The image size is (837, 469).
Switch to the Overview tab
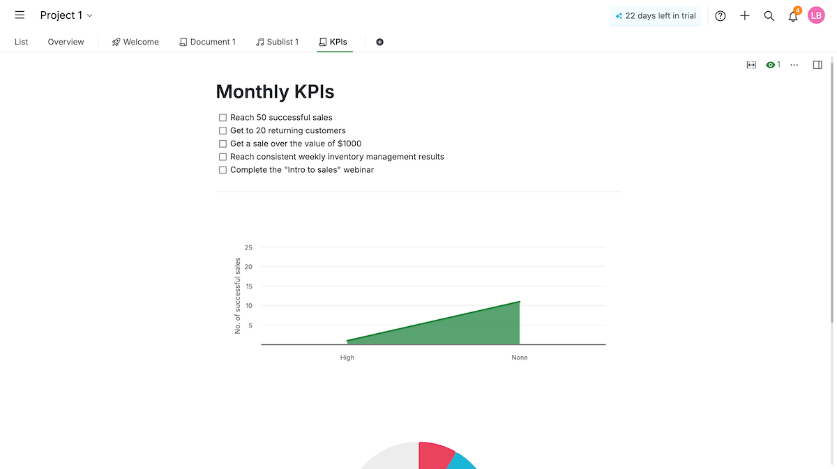click(66, 42)
